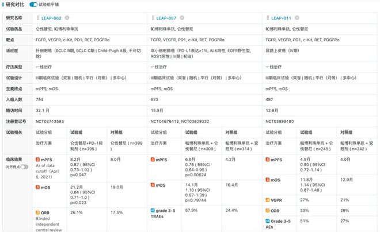Select LEAP-007 control mPFS 4.2月
The image size is (380, 232).
230,159
